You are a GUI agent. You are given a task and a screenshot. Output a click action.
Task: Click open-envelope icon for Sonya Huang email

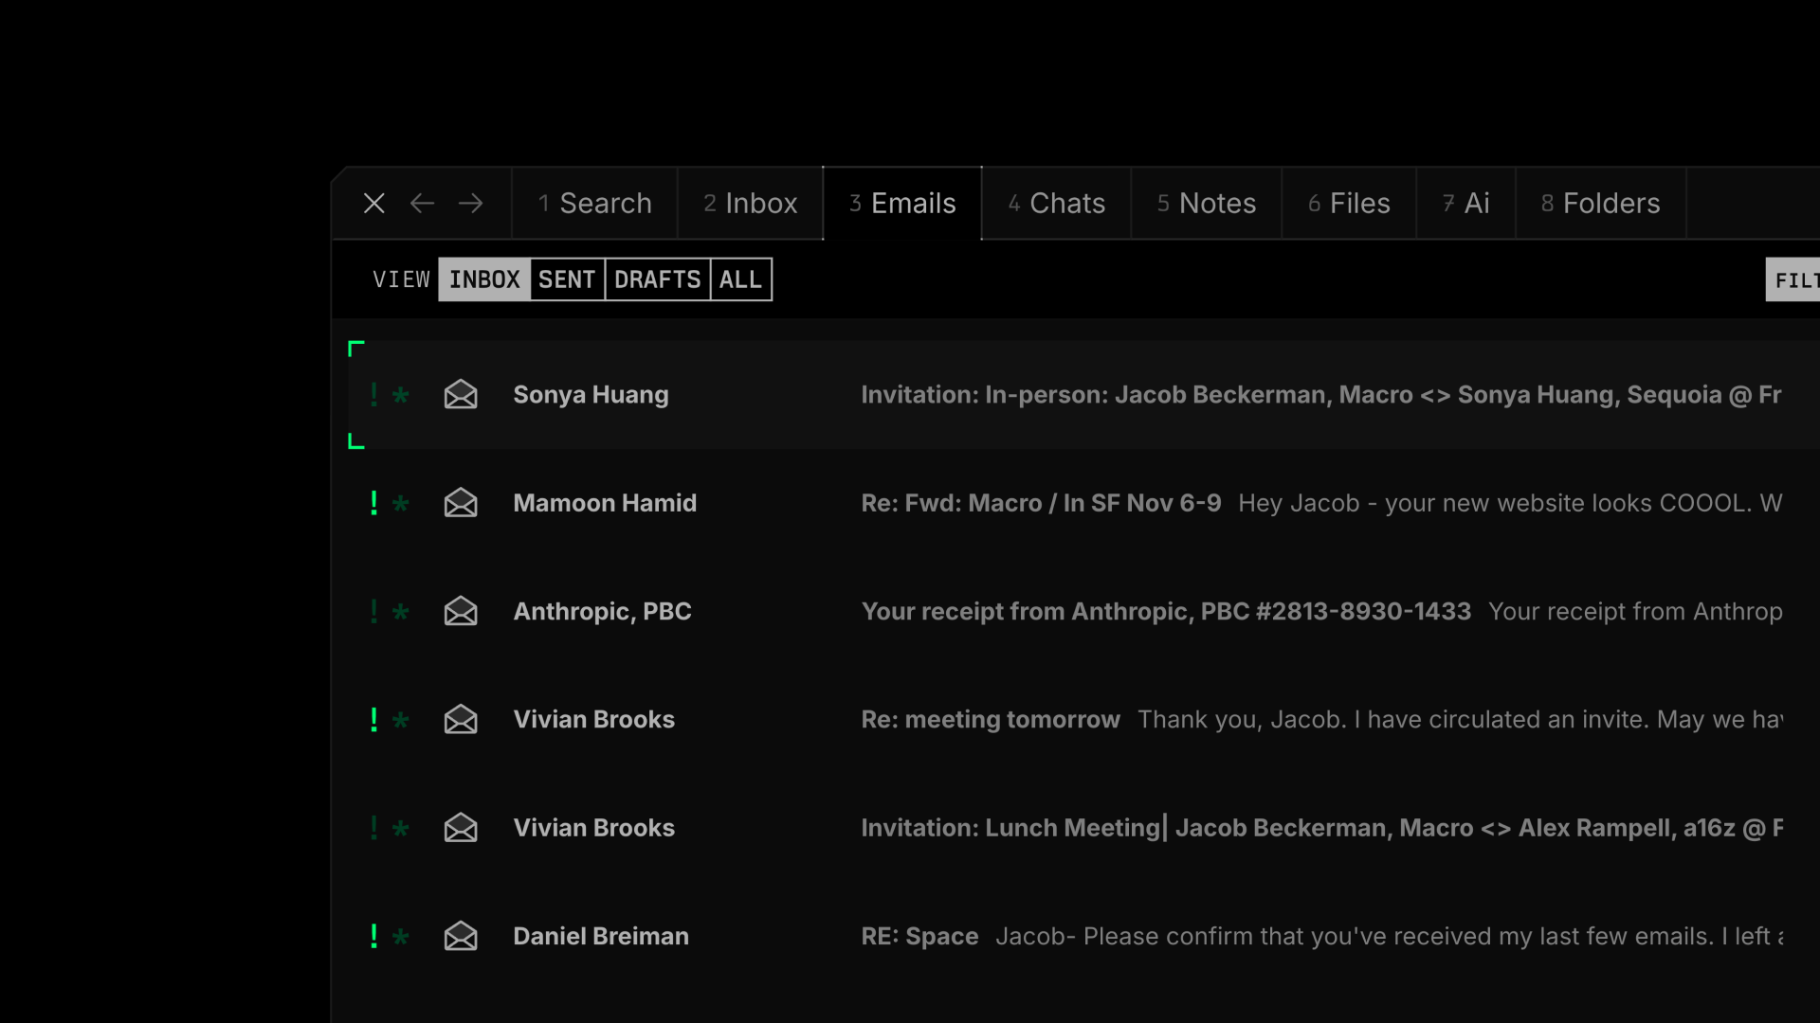point(461,395)
